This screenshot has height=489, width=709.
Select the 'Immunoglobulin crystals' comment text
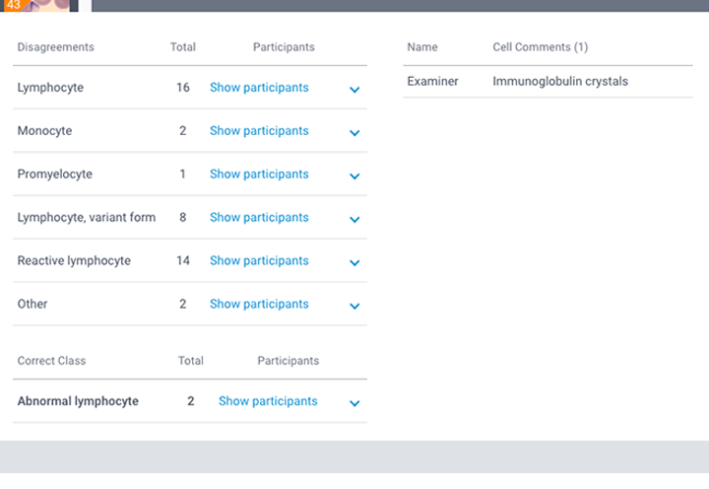tap(560, 82)
